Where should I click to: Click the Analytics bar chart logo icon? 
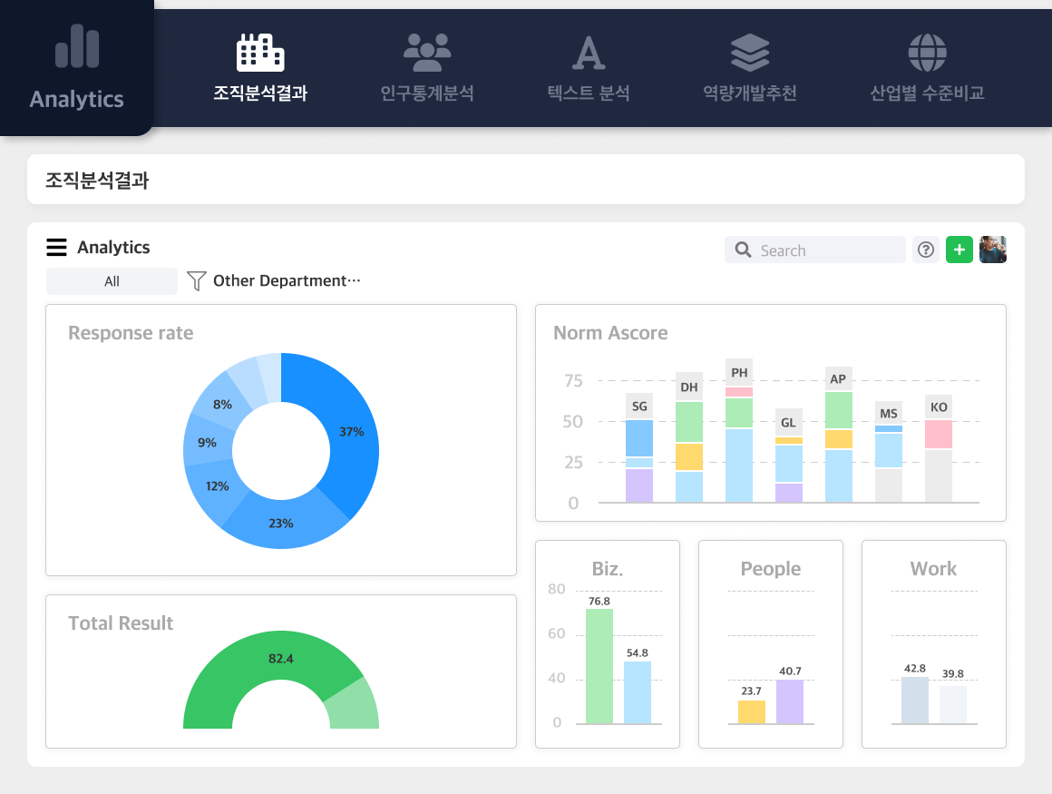coord(77,46)
